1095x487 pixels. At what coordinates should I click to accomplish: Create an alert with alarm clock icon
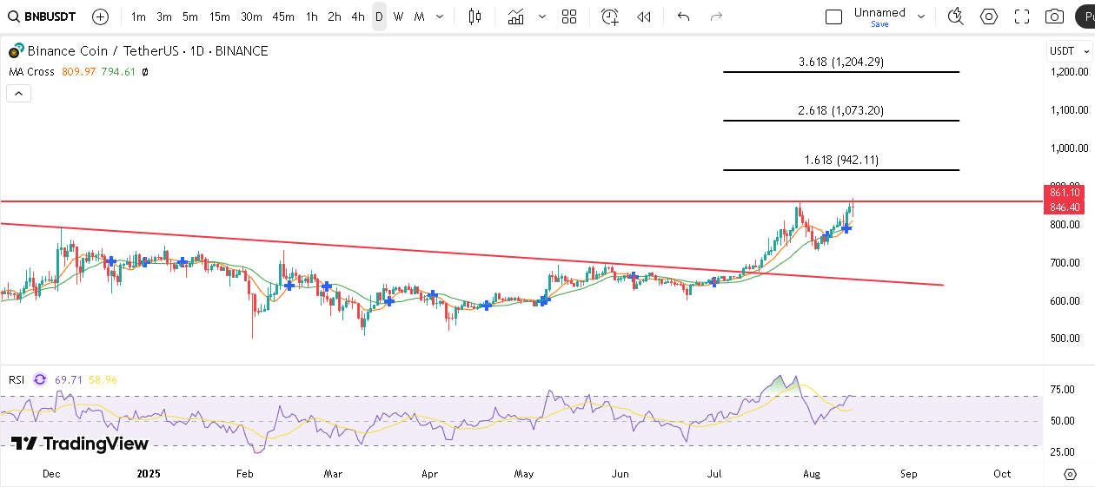pos(610,16)
